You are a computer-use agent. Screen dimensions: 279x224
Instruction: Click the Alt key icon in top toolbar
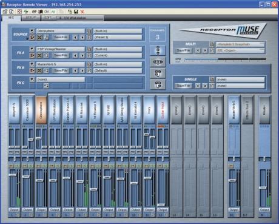click(x=53, y=12)
